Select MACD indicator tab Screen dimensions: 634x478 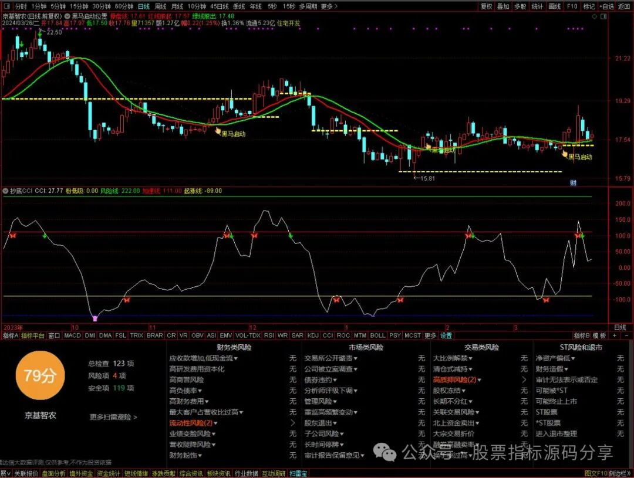tap(72, 335)
